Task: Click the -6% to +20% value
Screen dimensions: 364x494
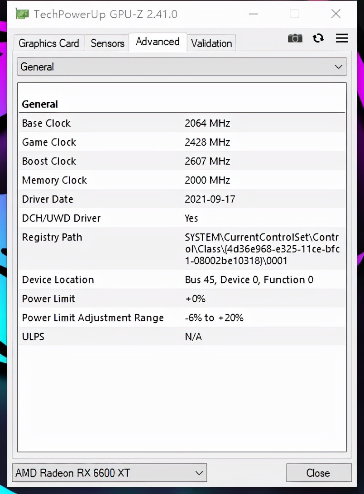Action: (x=214, y=318)
